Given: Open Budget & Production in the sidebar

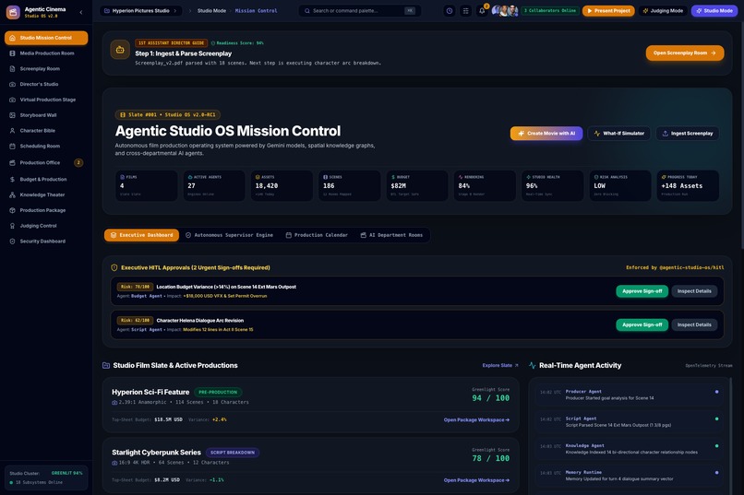Looking at the screenshot, I should click(46, 179).
